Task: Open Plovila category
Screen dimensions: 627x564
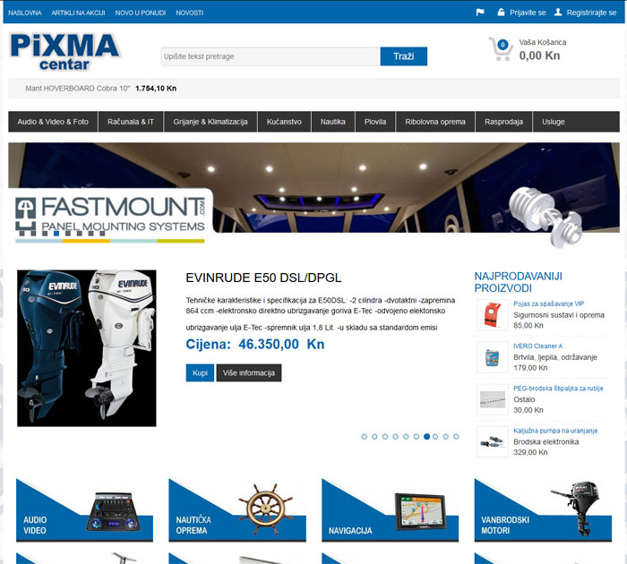Action: click(375, 122)
